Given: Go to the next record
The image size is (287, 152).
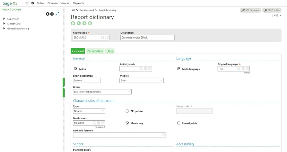Looking at the screenshot, I should click(84, 23).
